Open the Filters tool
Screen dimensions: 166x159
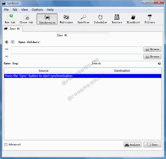[x=150, y=19]
